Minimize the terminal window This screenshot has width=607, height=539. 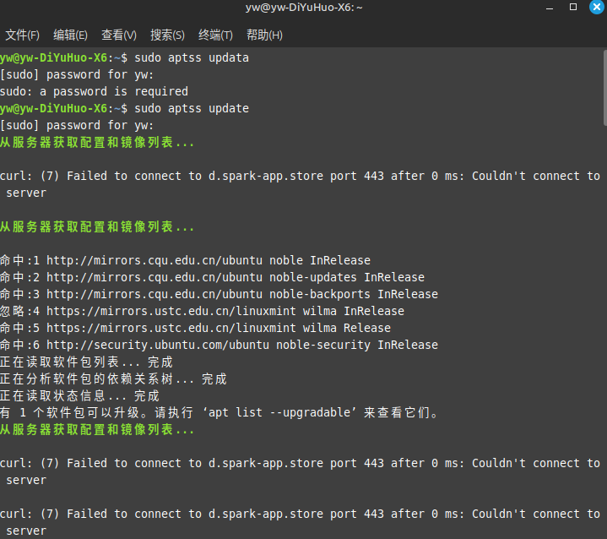pyautogui.click(x=549, y=8)
